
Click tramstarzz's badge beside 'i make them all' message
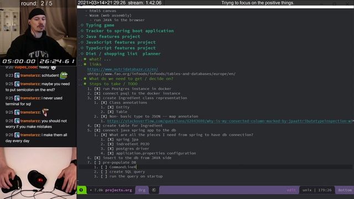click(17, 135)
